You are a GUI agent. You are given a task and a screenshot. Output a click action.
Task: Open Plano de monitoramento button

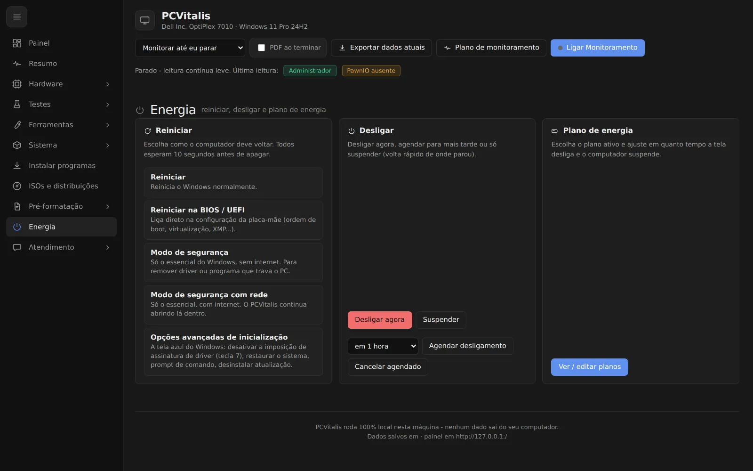[491, 48]
